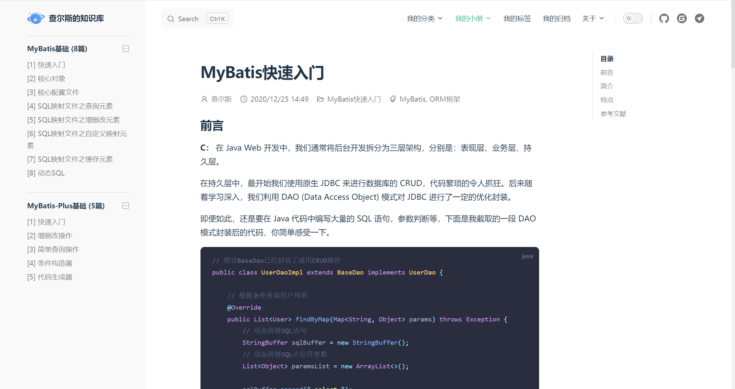Open [4] 条件构造器 article
The image size is (735, 389).
coord(50,263)
